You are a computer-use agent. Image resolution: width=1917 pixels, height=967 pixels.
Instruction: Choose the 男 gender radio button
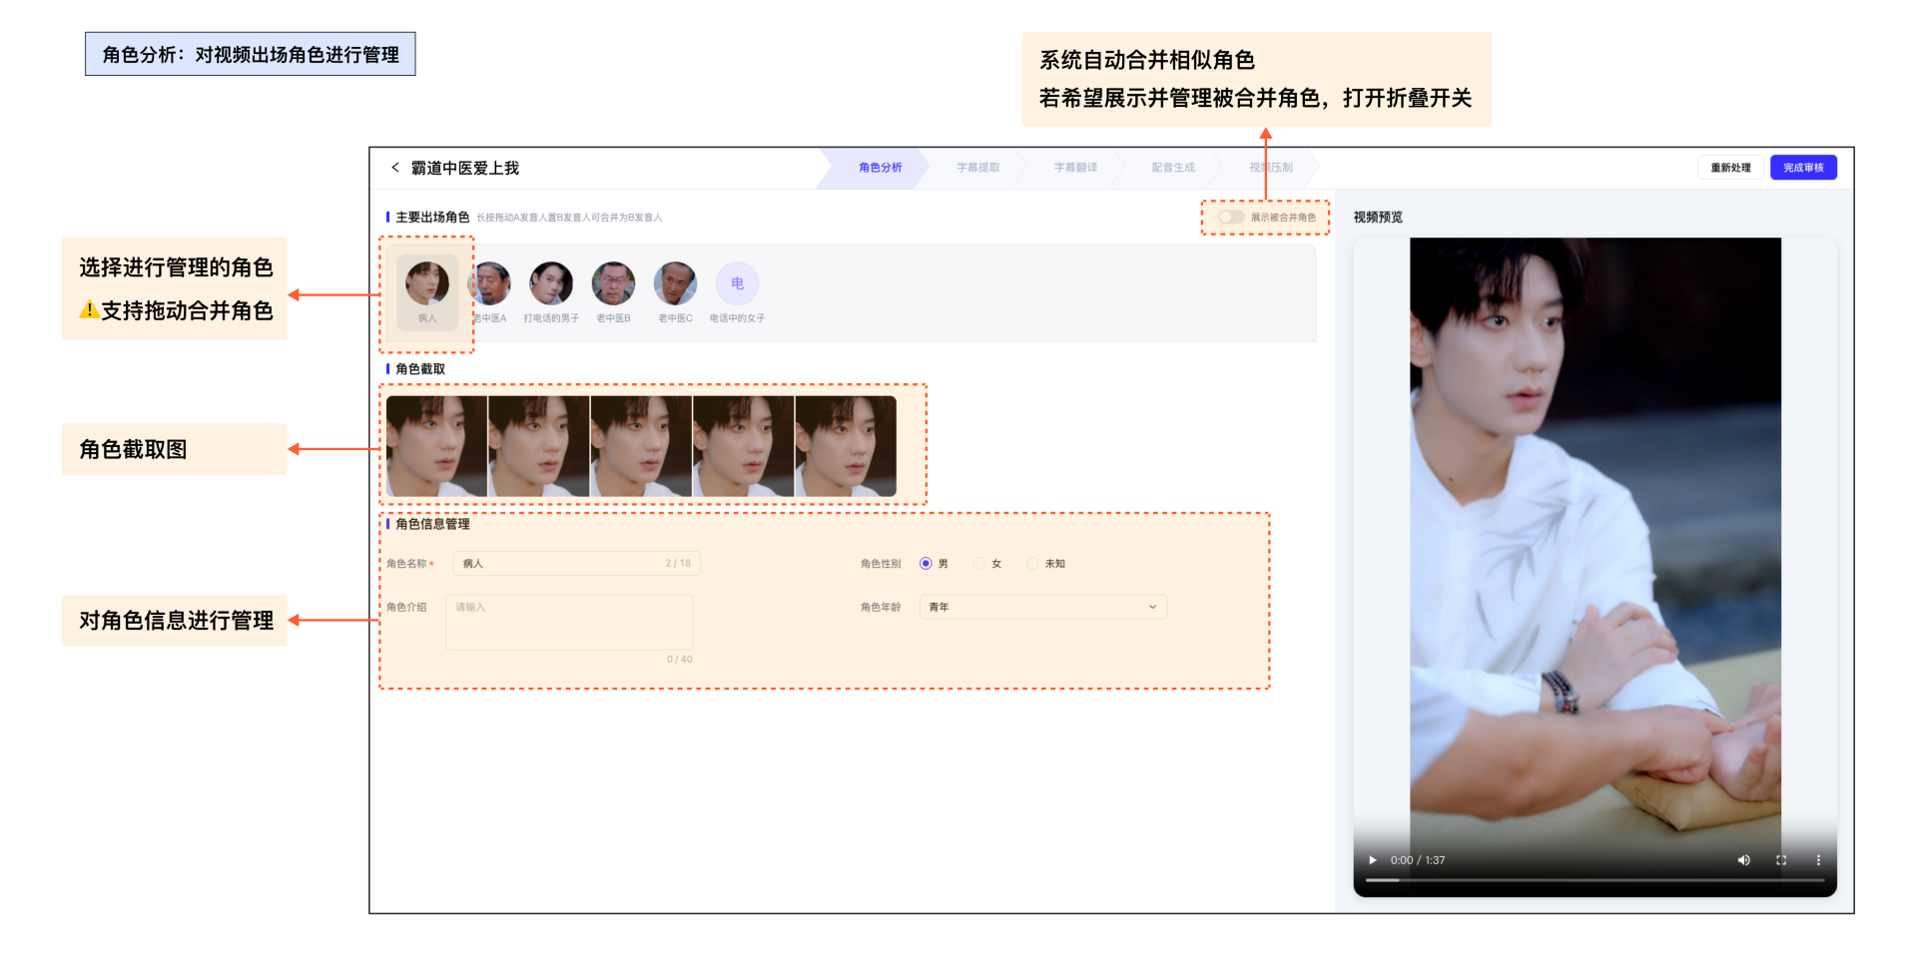(x=926, y=564)
